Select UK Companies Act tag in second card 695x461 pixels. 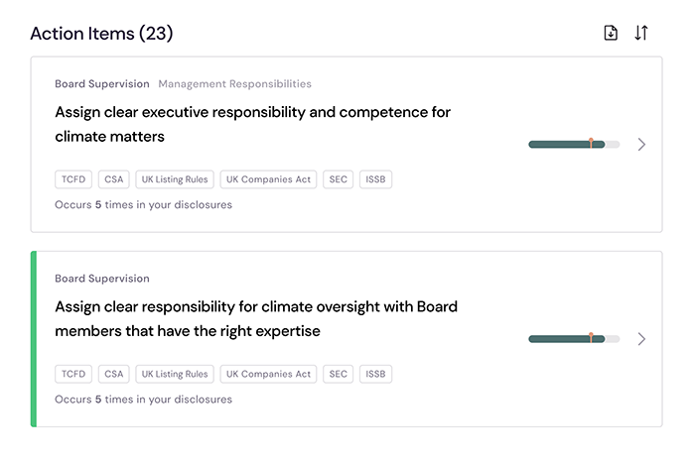point(268,374)
